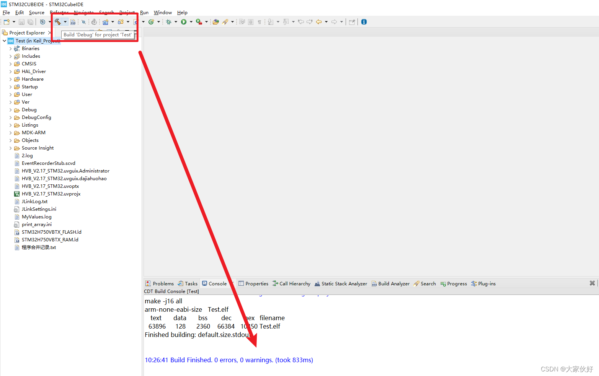The width and height of the screenshot is (599, 376).
Task: Select the Hardware folder in tree
Action: click(x=33, y=79)
